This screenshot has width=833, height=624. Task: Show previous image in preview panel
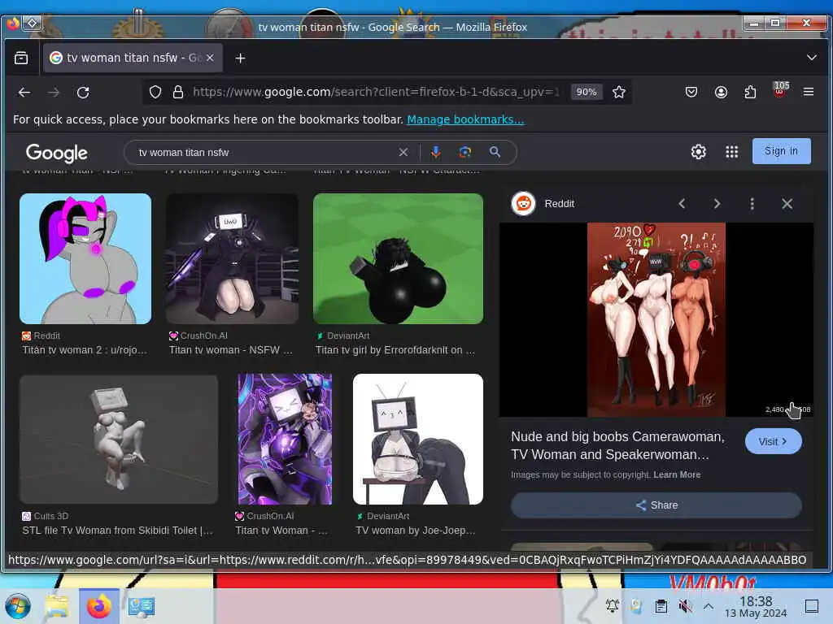682,204
